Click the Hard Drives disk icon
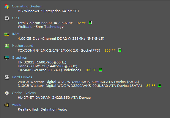 pyautogui.click(x=7, y=77)
